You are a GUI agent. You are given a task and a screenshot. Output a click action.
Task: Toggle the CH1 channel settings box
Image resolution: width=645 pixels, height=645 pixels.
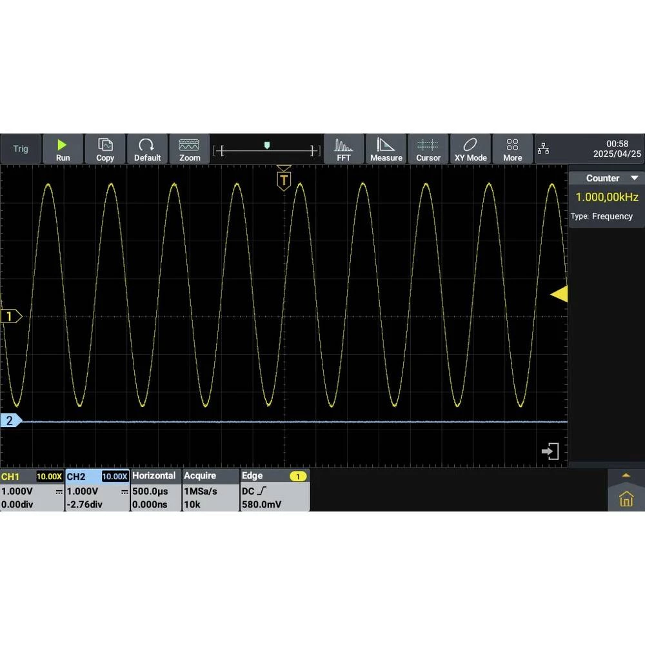pyautogui.click(x=32, y=490)
